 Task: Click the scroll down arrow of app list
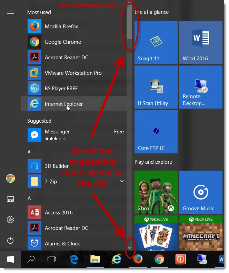tap(129, 248)
